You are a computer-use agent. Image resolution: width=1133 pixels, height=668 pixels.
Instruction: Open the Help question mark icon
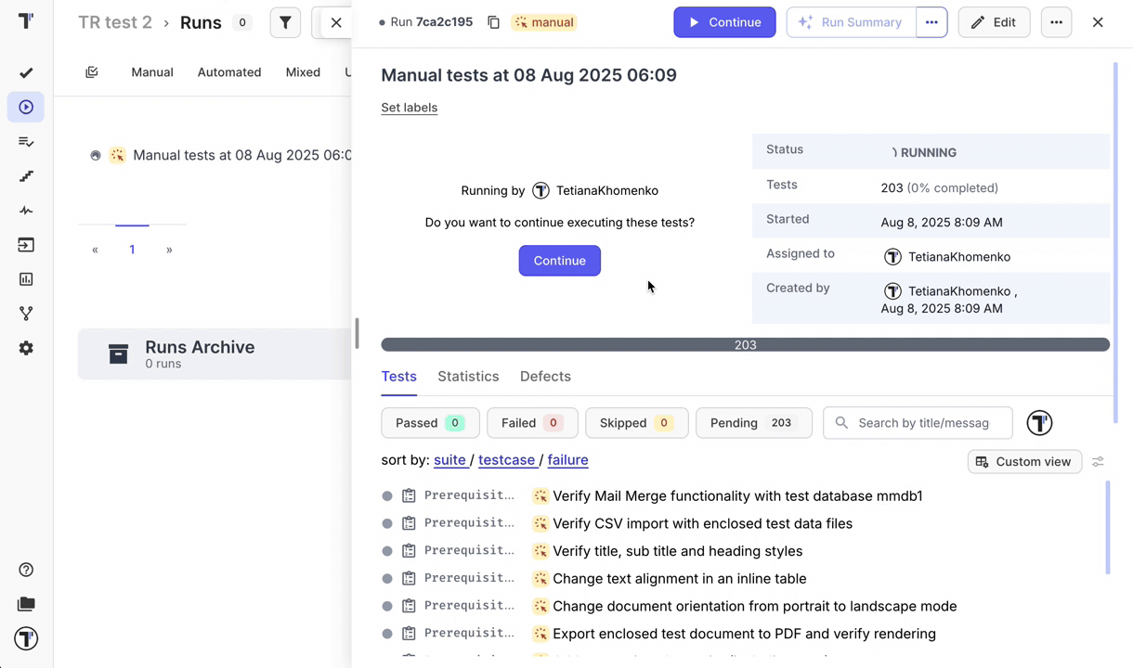26,570
